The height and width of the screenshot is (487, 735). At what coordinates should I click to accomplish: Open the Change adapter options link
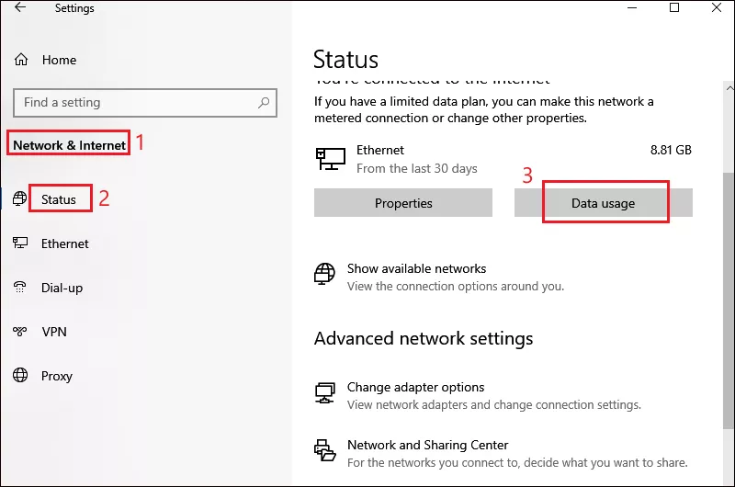point(416,388)
